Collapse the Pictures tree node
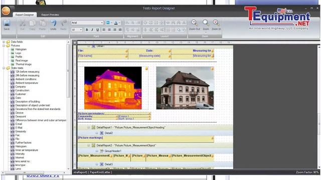The image size is (321, 180). [4, 45]
